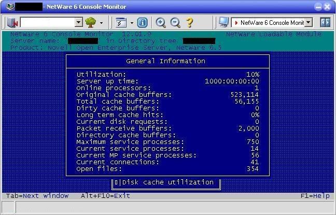Click the computer monitor screen icon
Viewport: 336px width, 215px height.
tap(223, 23)
